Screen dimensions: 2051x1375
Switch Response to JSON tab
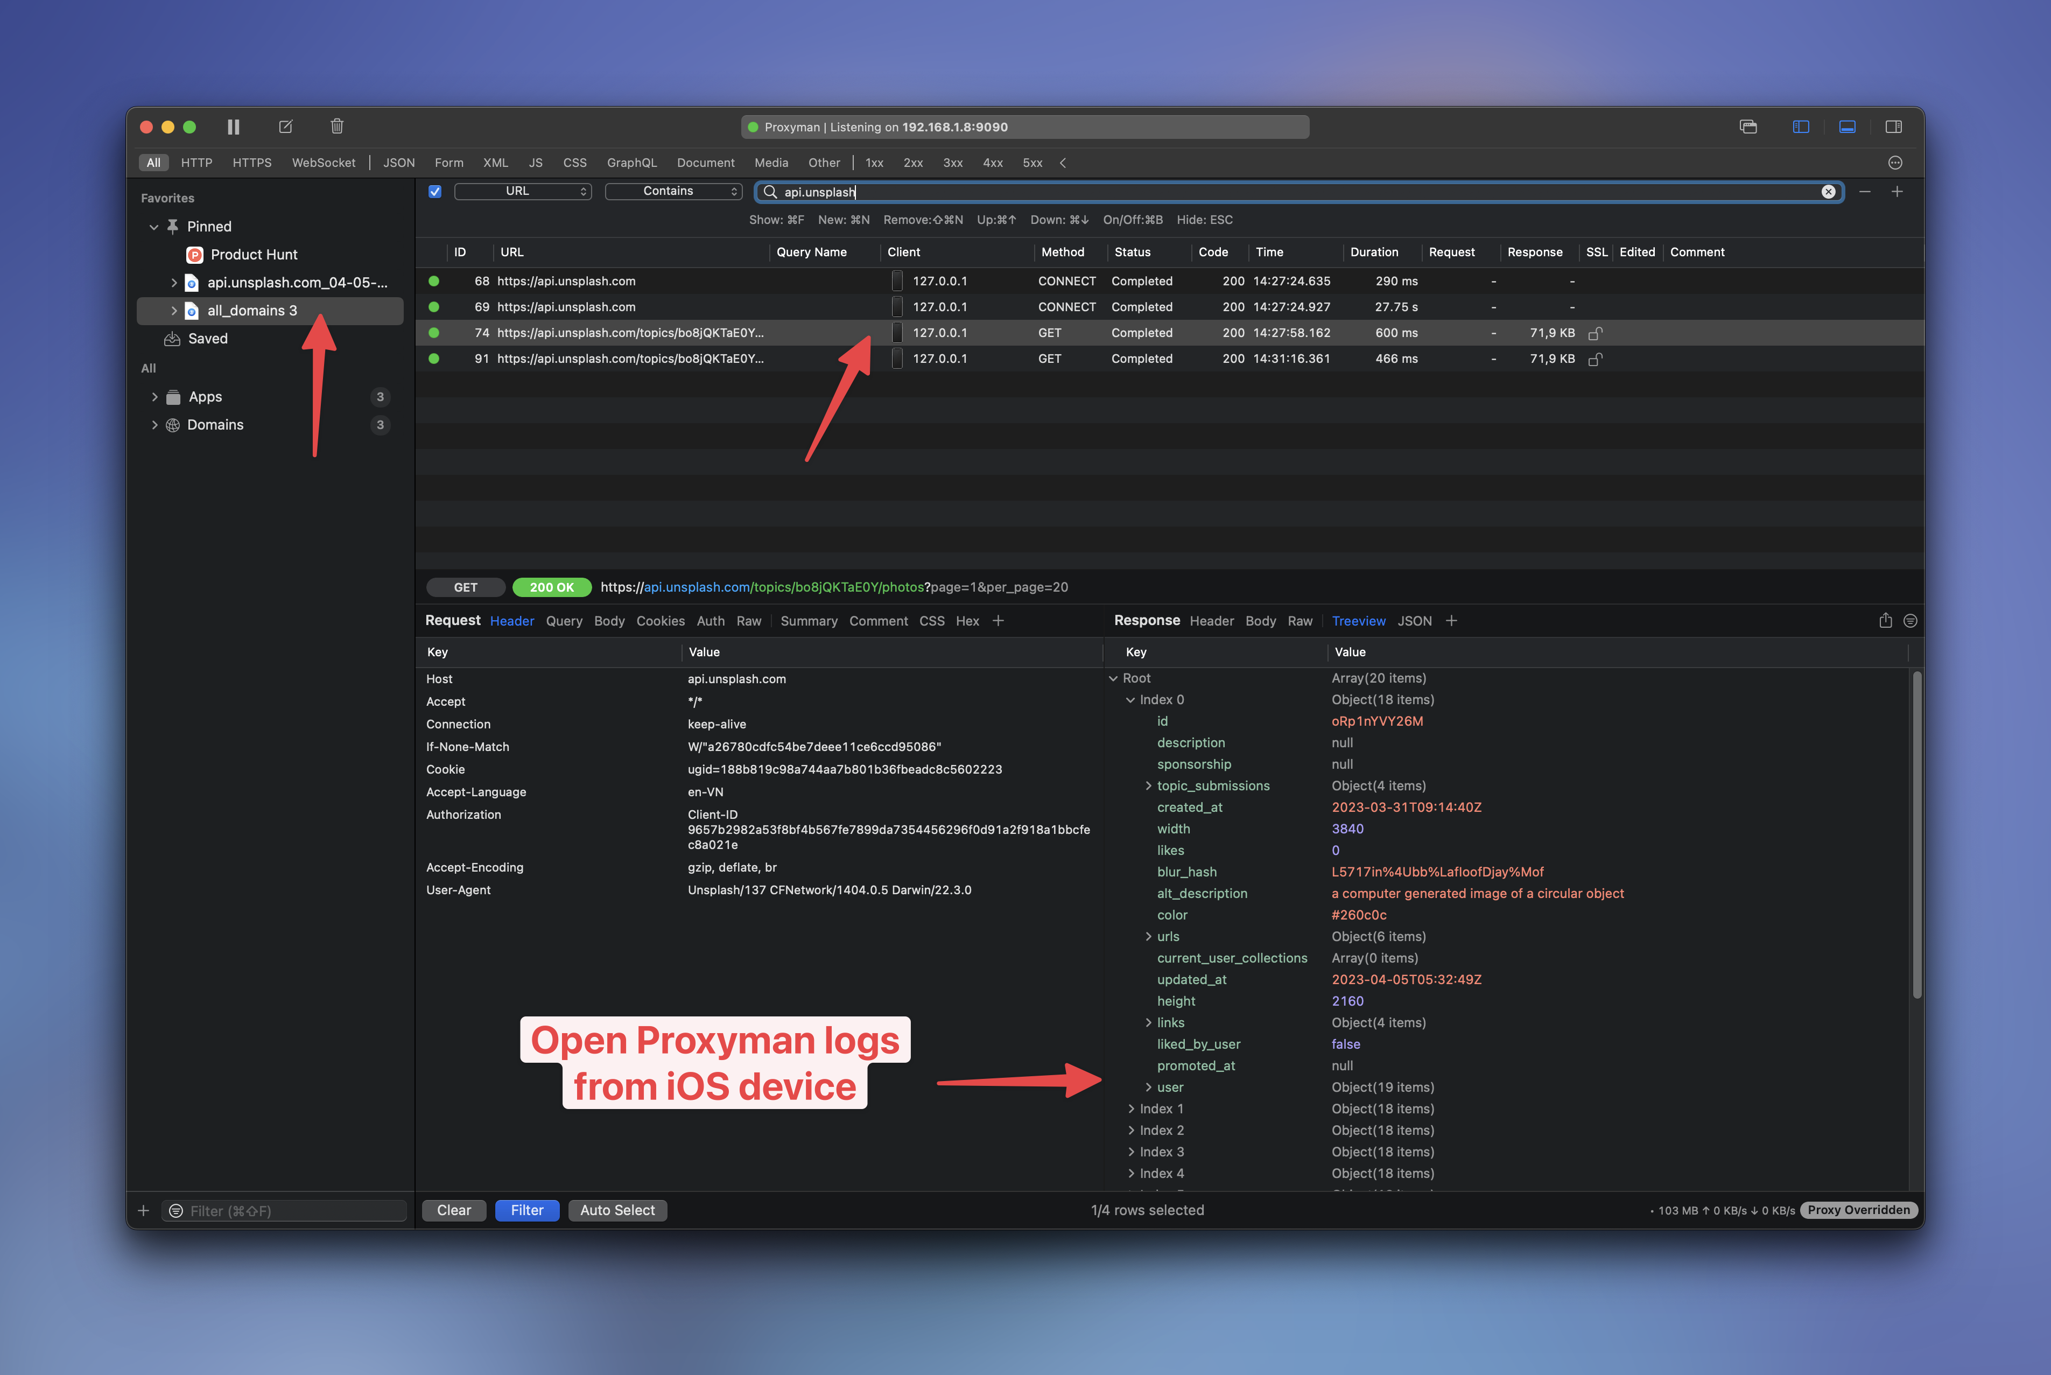click(1414, 621)
